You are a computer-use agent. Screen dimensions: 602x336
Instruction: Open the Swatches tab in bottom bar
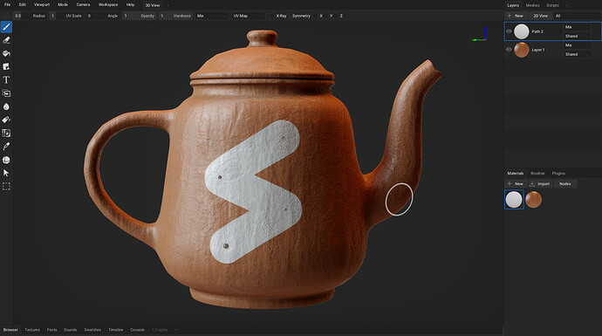[92, 330]
